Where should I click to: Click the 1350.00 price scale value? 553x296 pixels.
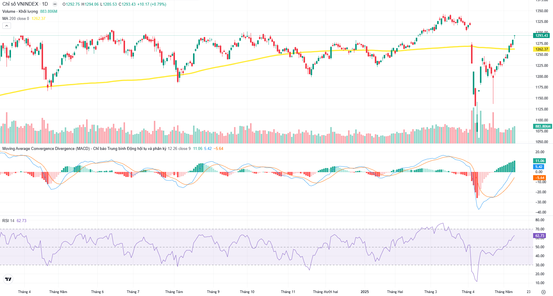pos(542,11)
